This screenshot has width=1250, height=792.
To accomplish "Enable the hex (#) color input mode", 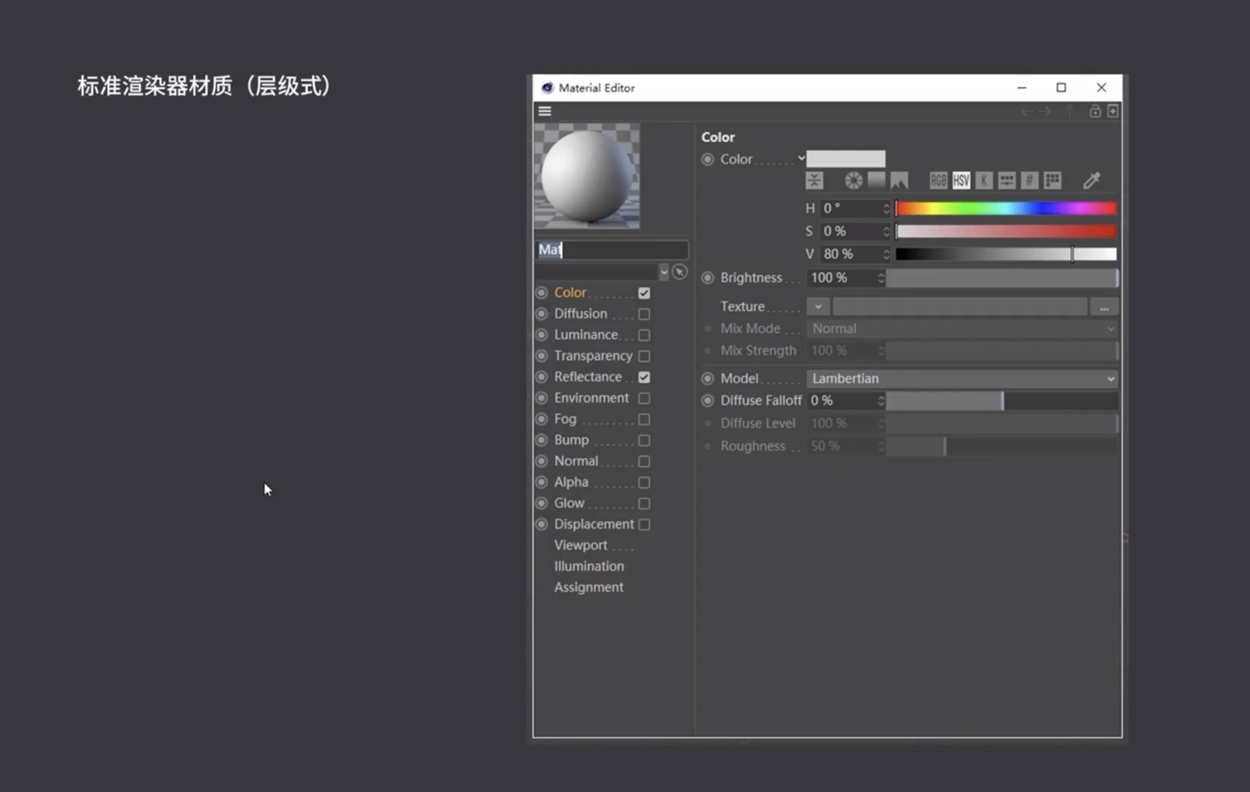I will pos(1029,181).
